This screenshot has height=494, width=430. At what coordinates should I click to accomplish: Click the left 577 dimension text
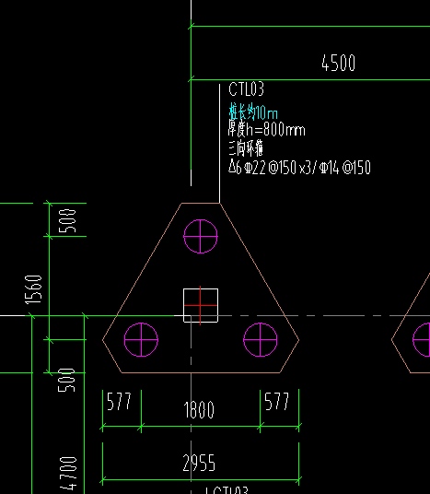119,401
